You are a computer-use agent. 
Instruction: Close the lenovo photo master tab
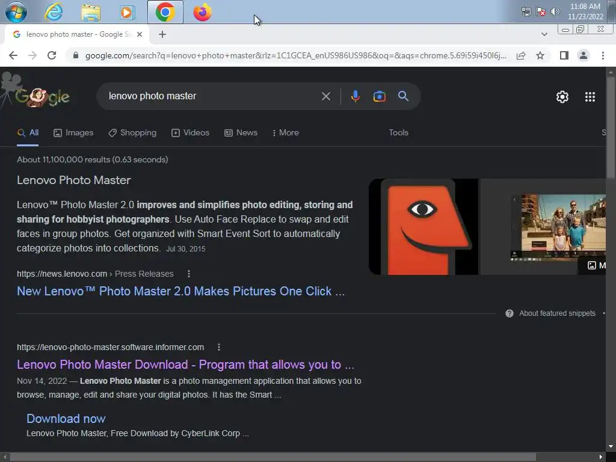click(x=139, y=34)
